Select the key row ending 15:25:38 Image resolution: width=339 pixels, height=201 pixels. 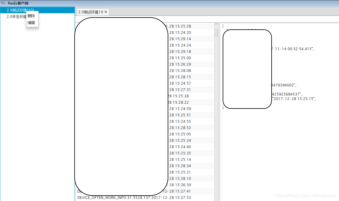point(144,96)
